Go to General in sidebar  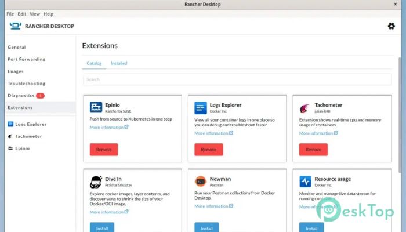pyautogui.click(x=17, y=47)
